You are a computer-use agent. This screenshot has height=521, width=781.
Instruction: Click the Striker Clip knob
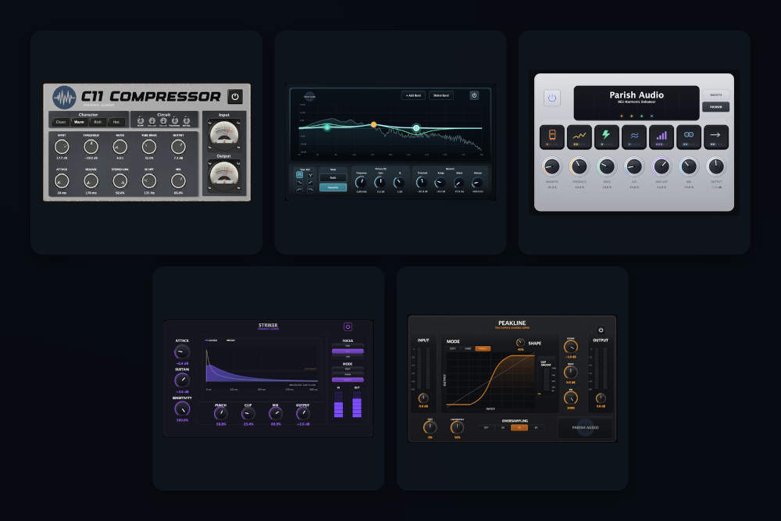coord(248,414)
